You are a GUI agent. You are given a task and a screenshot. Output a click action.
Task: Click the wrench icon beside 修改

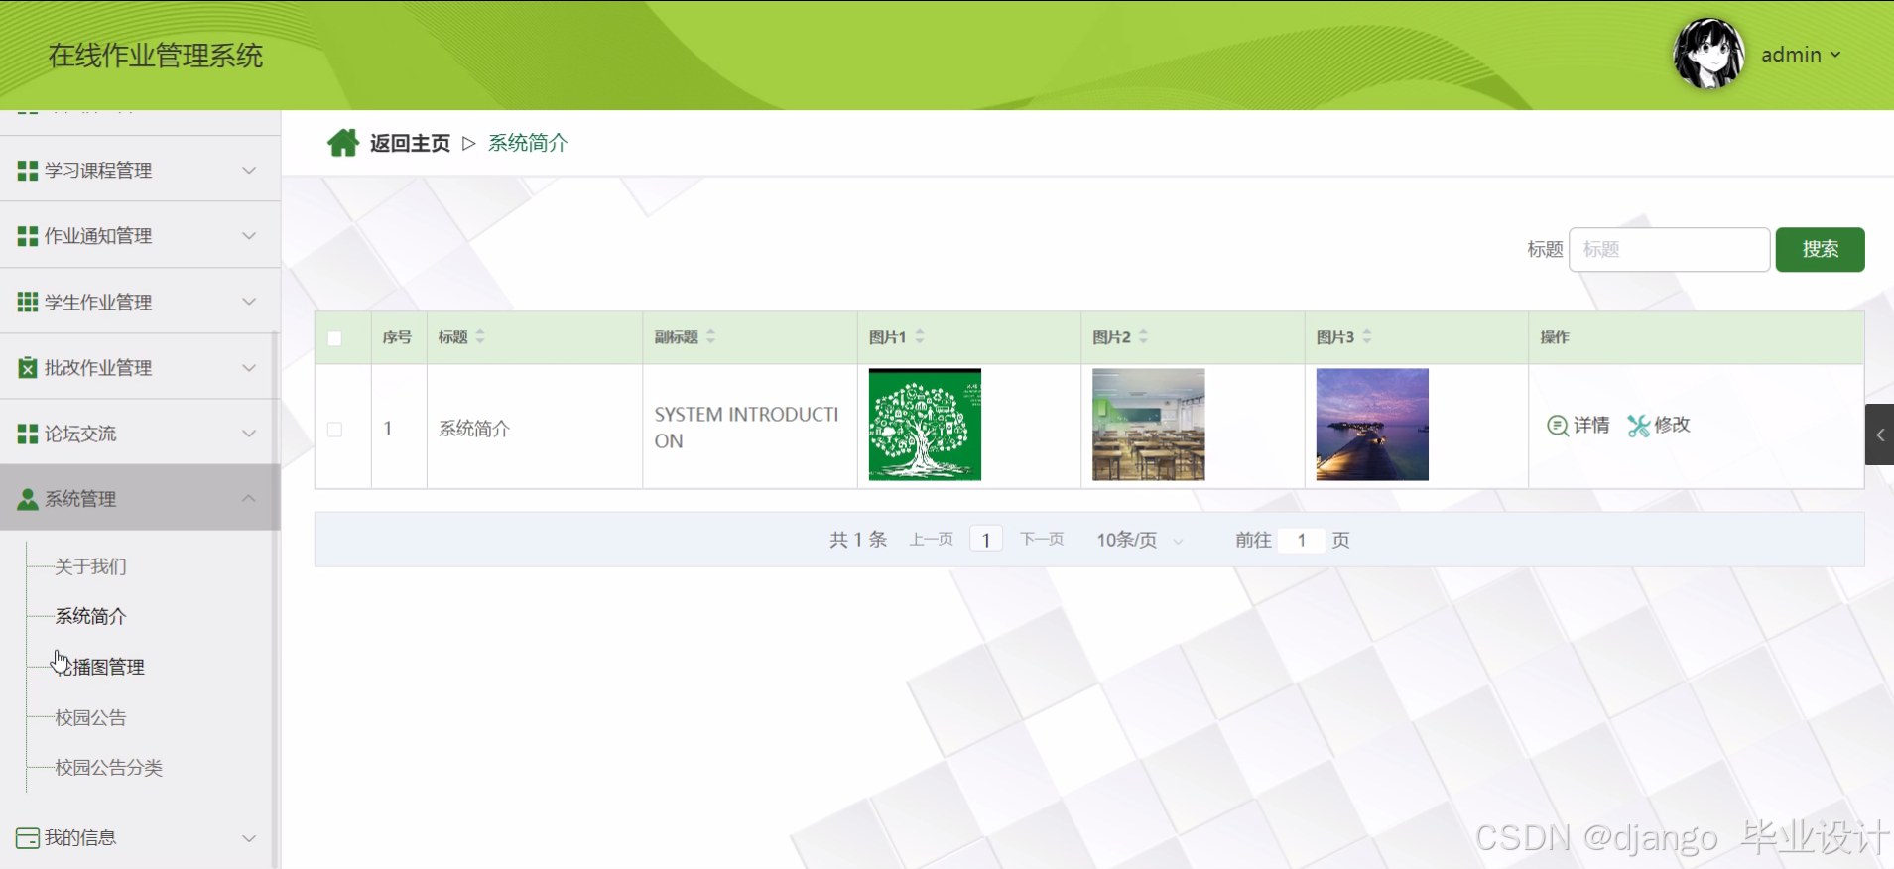pos(1638,426)
